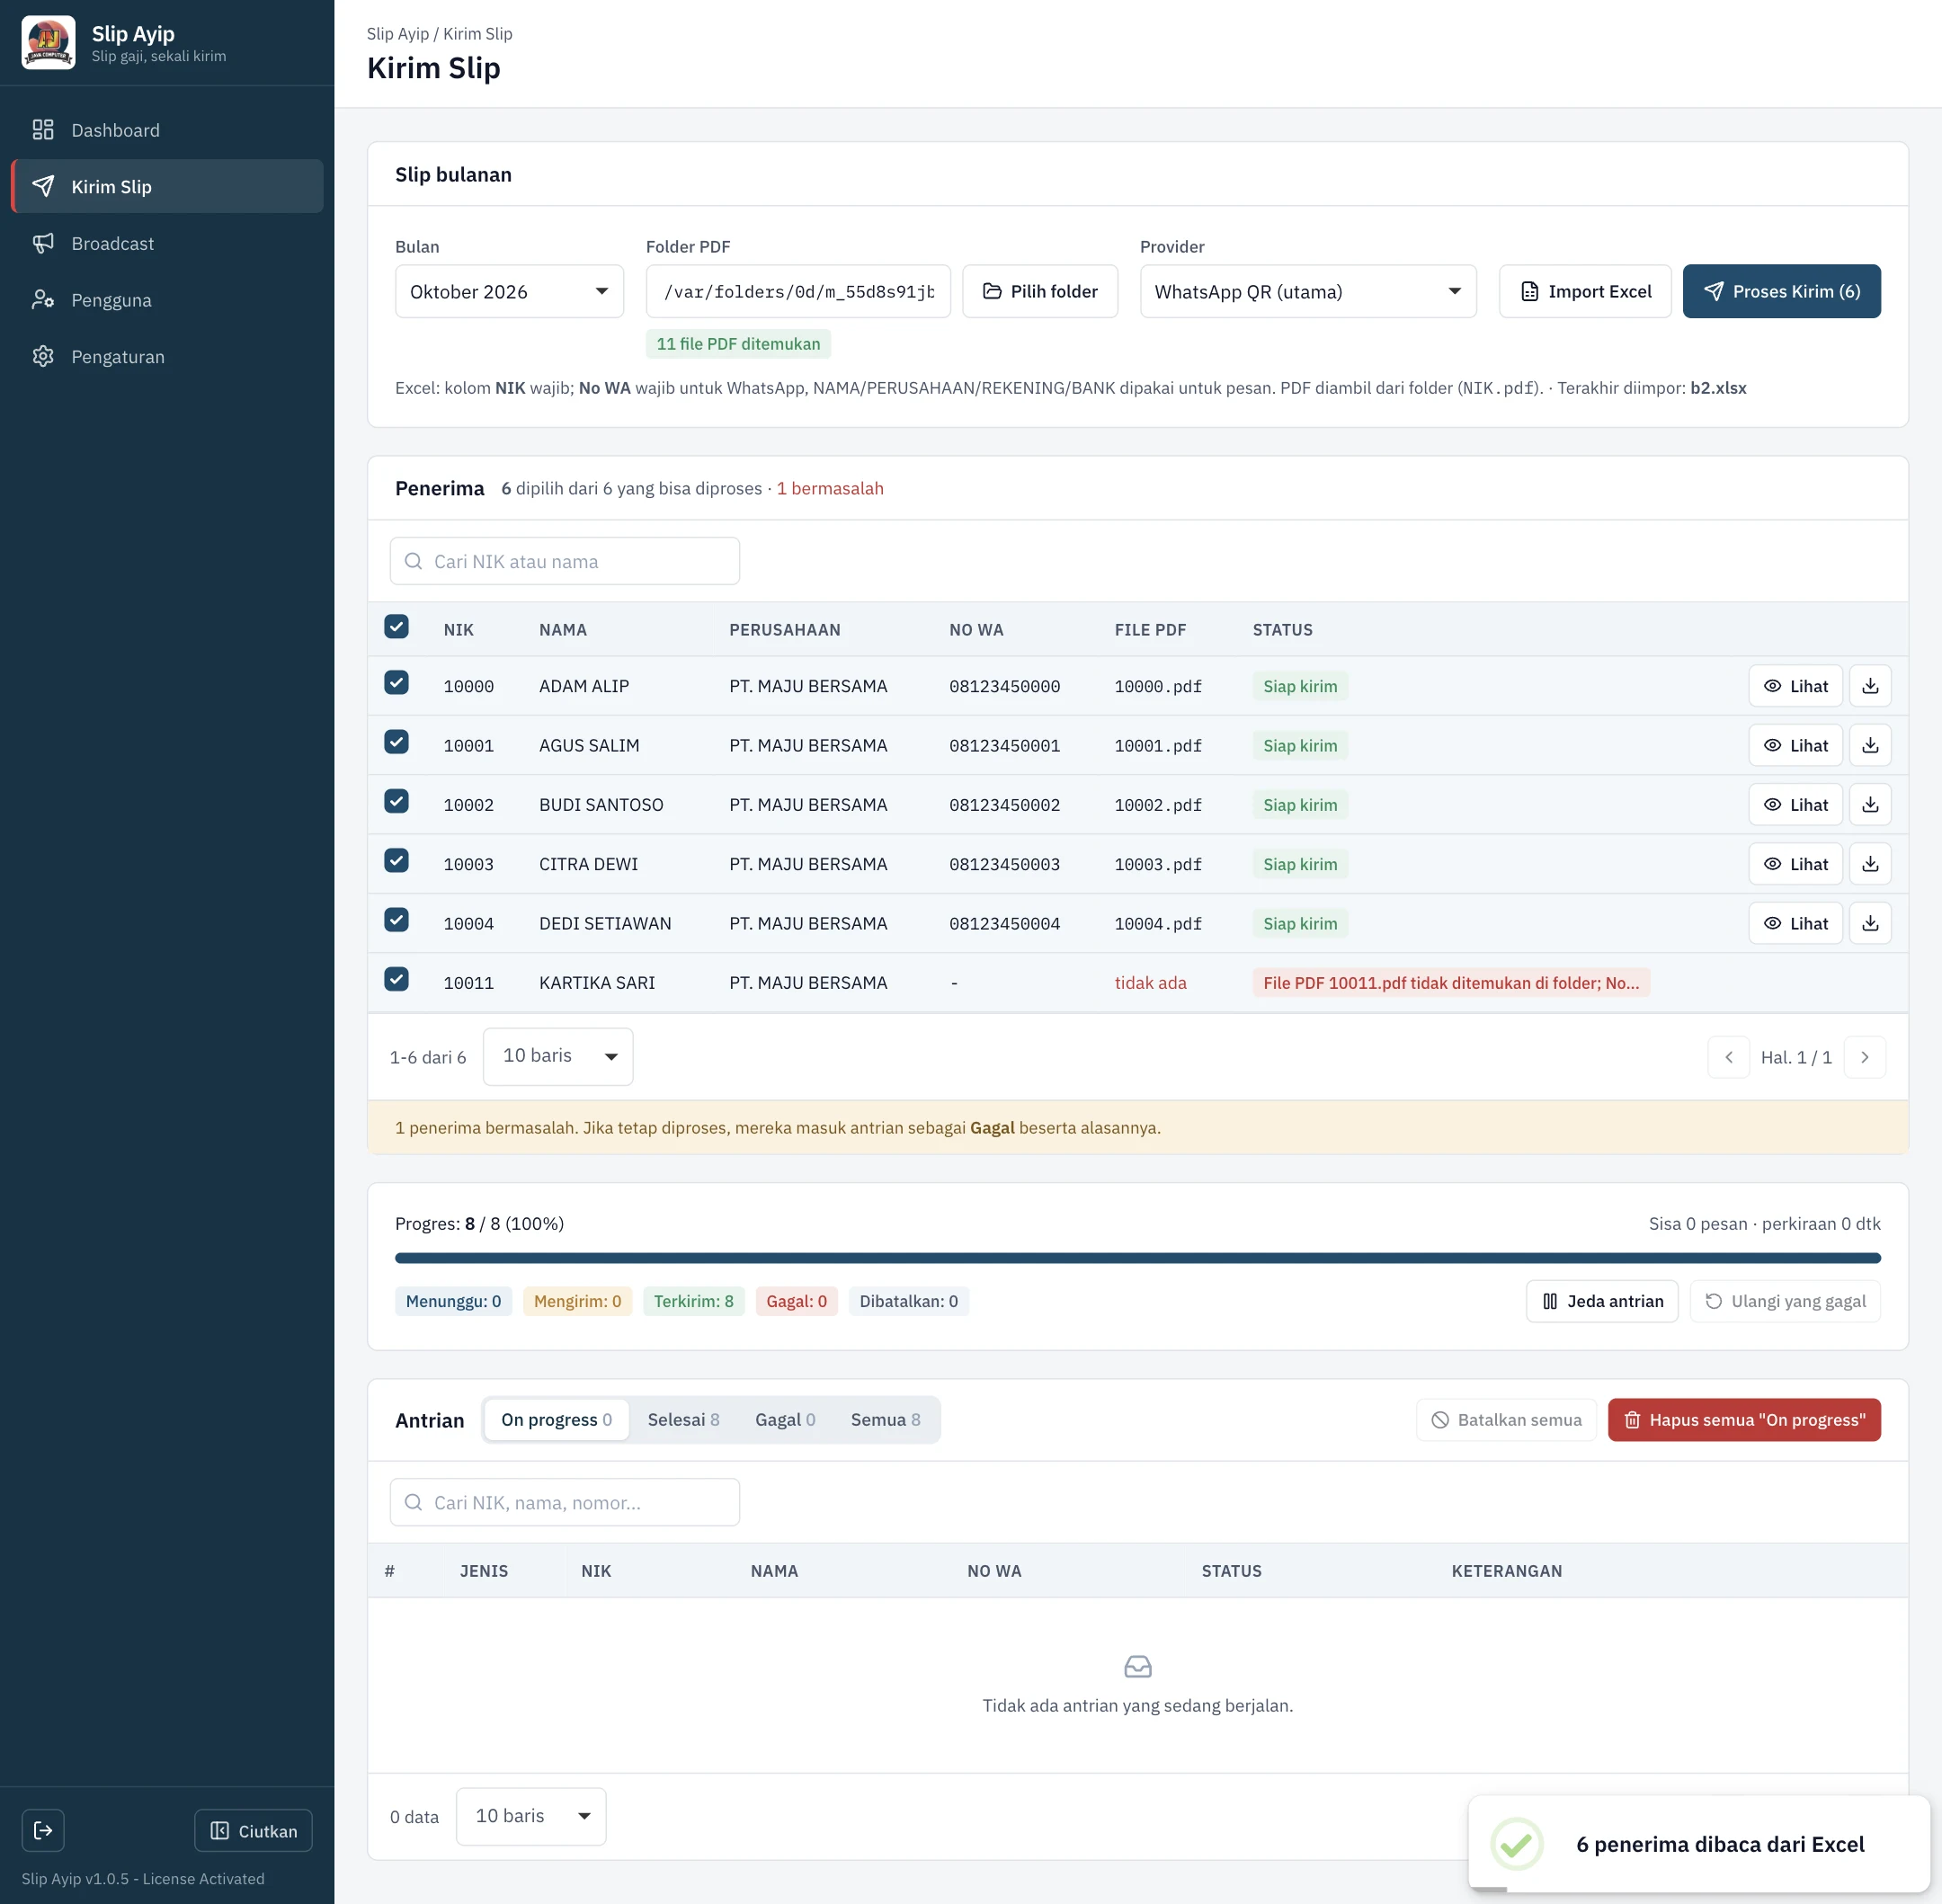This screenshot has height=1904, width=1942.
Task: Focus the Cari NIK atau nama search field
Action: coord(565,561)
